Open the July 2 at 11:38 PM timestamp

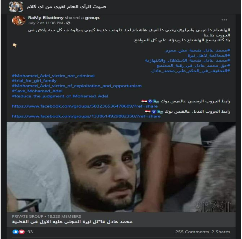point(46,23)
